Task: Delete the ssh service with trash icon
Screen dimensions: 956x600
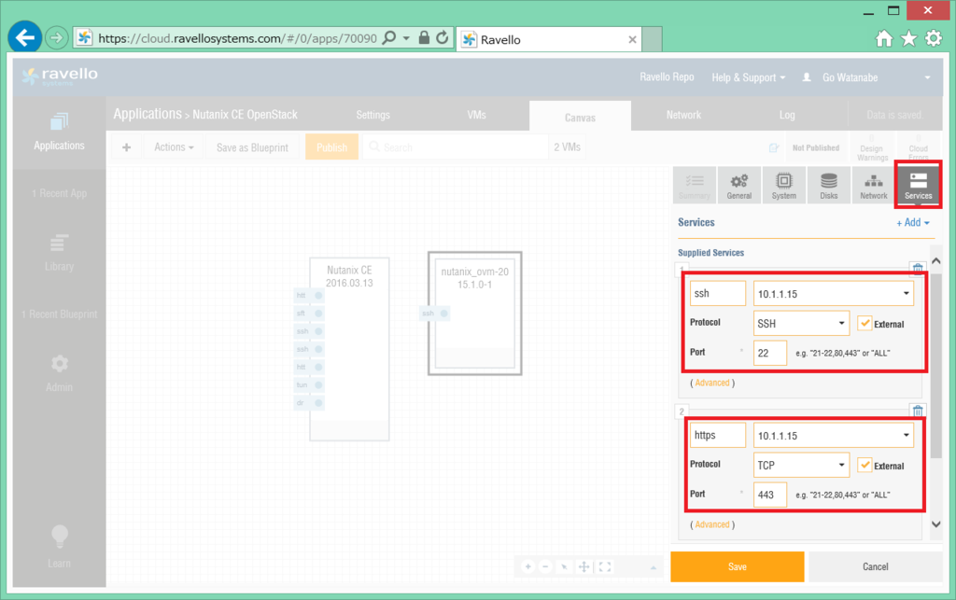Action: tap(918, 268)
